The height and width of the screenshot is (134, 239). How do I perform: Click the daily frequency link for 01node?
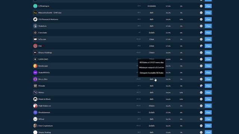point(152,86)
